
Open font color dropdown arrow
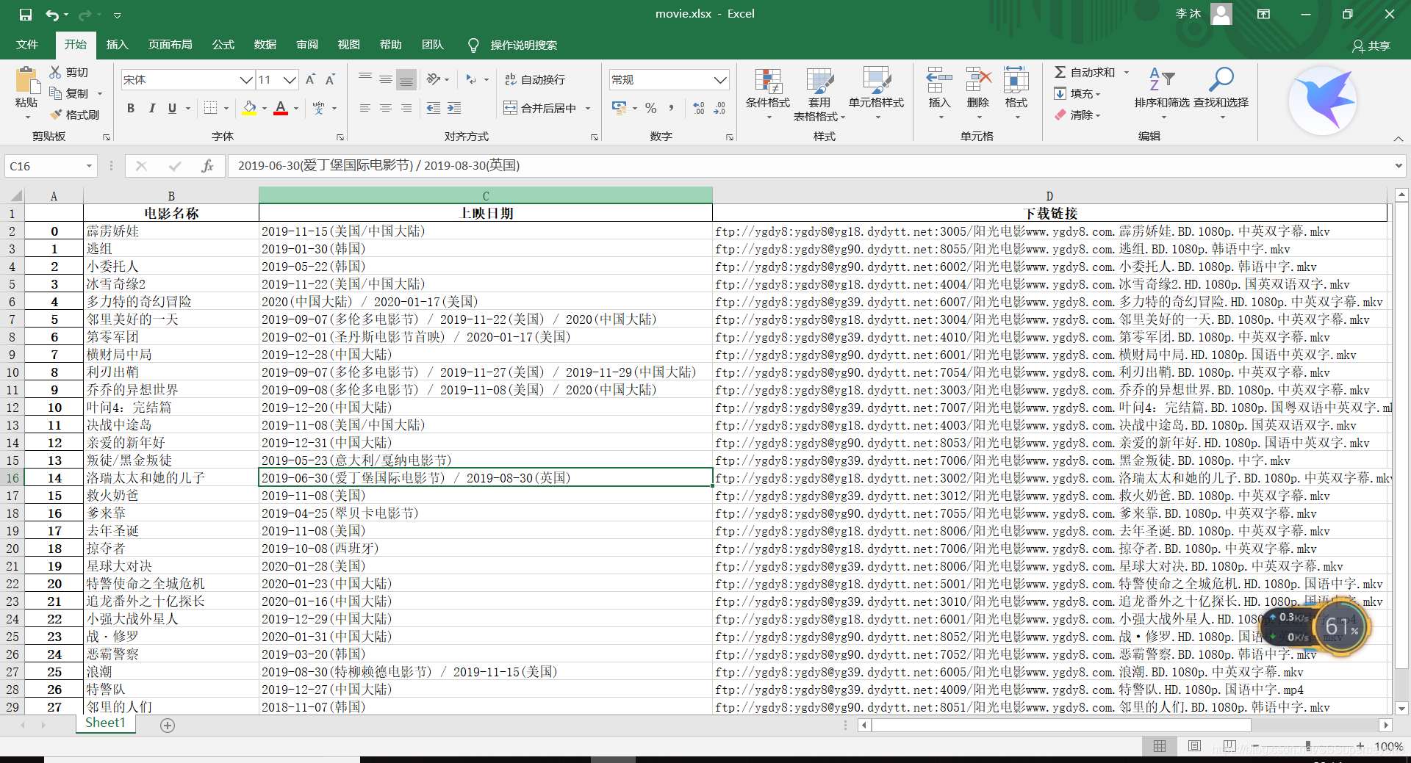295,108
